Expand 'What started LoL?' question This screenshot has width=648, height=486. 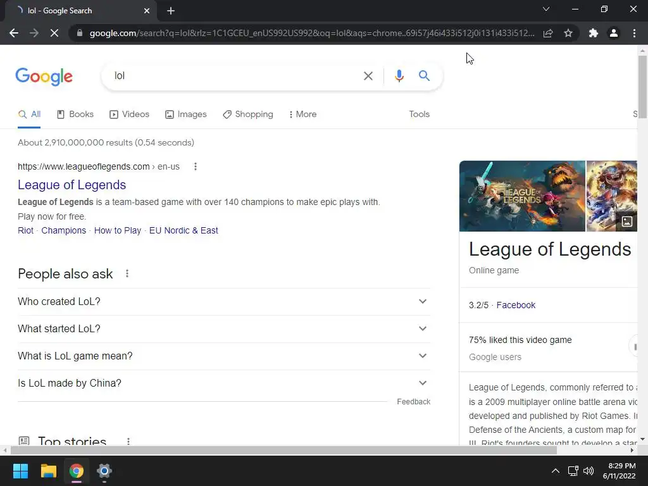224,329
